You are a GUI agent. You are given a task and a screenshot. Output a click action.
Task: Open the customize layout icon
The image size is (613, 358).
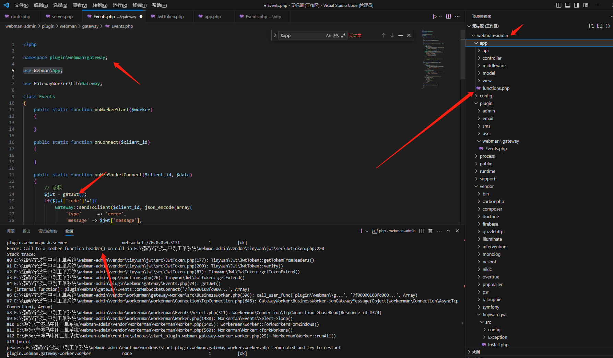point(586,5)
